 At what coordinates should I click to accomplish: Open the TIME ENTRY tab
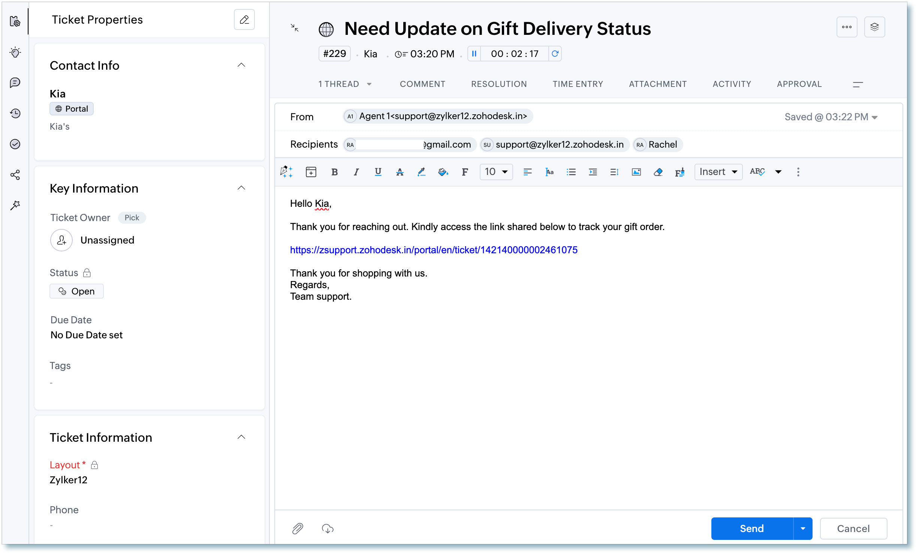coord(578,84)
